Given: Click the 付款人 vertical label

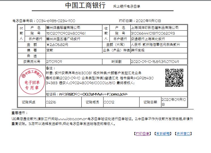Looking at the screenshot, I should 21,33.
